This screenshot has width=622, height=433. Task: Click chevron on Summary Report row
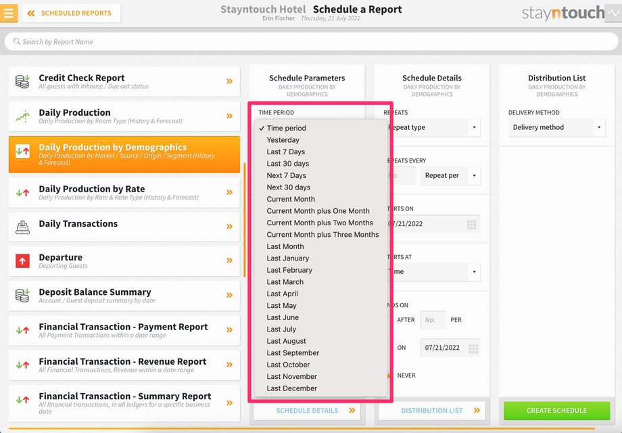pos(229,403)
